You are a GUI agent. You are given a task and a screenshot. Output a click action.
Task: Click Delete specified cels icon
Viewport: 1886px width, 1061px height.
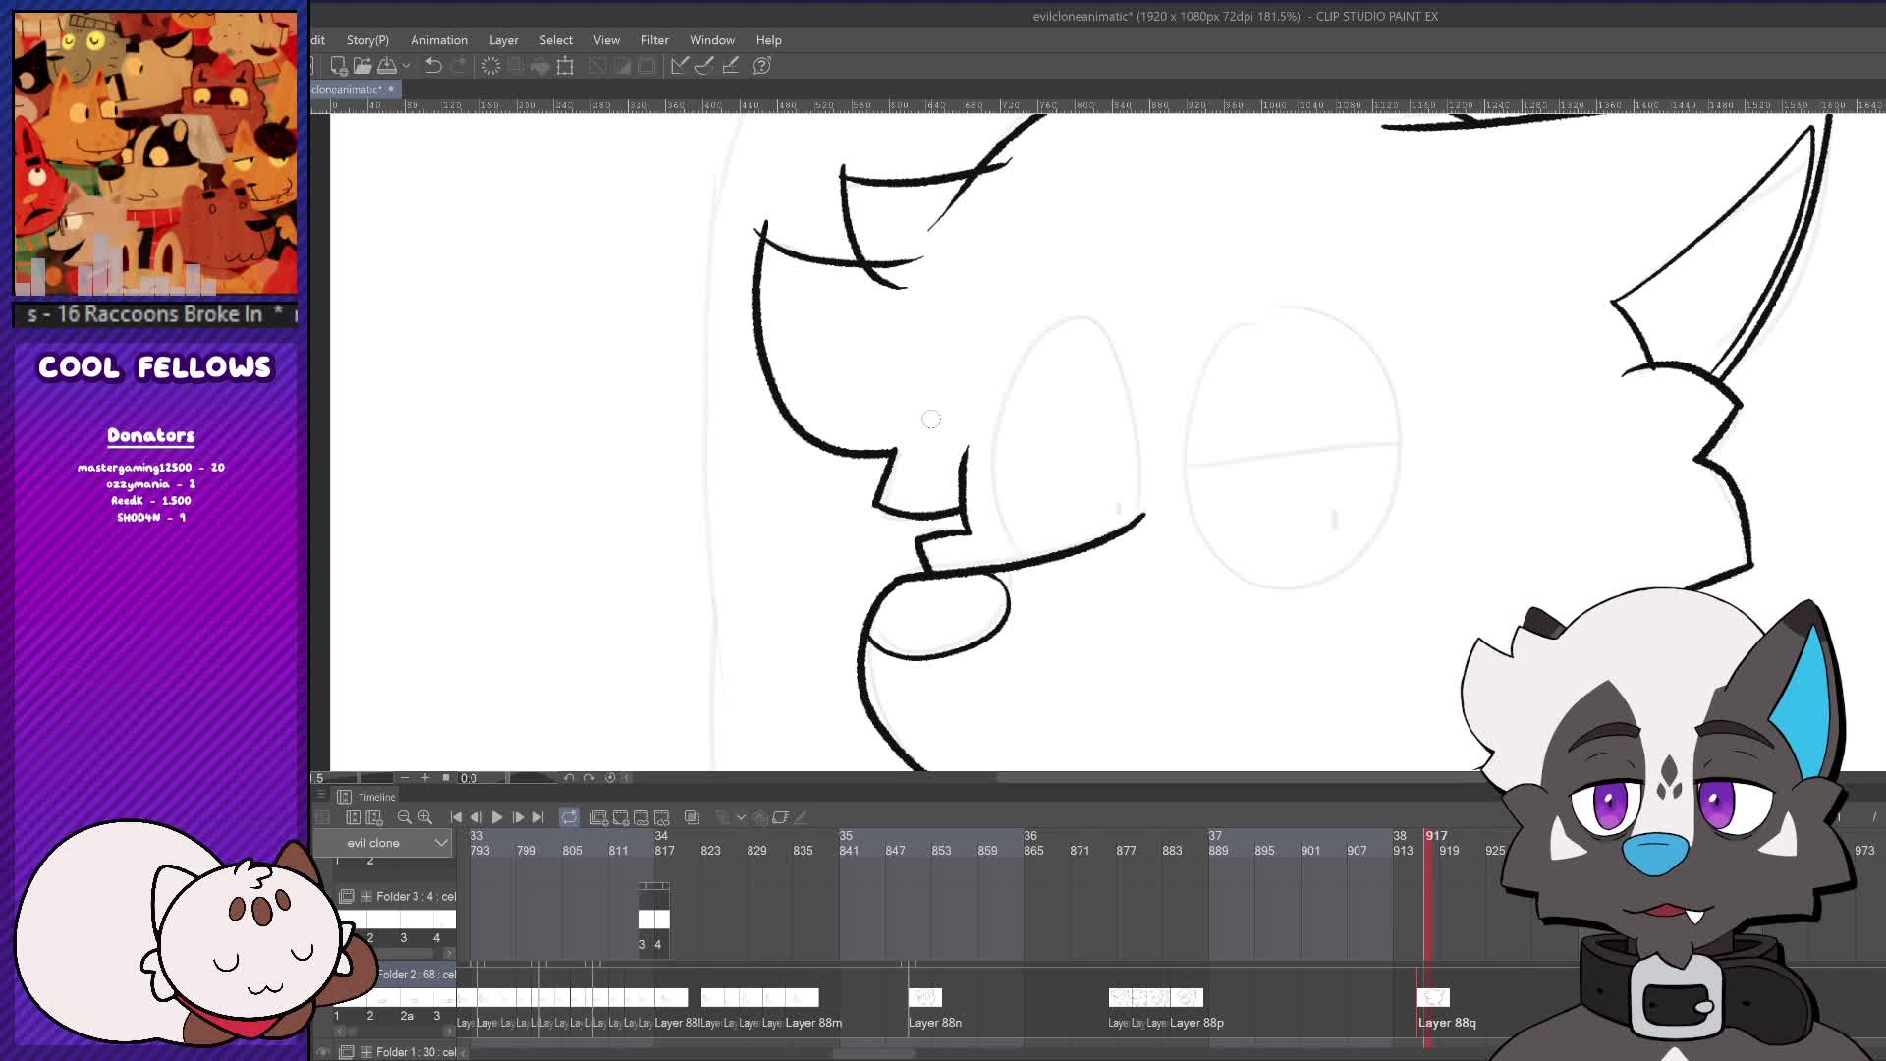[x=662, y=817]
